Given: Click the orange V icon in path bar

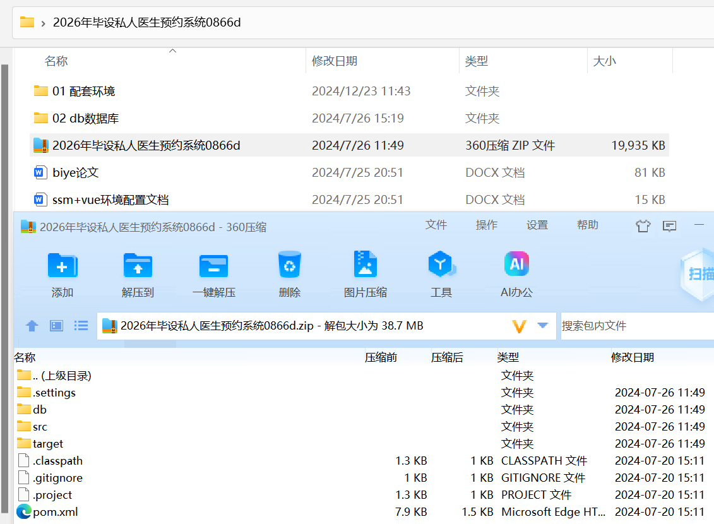Looking at the screenshot, I should pos(519,326).
